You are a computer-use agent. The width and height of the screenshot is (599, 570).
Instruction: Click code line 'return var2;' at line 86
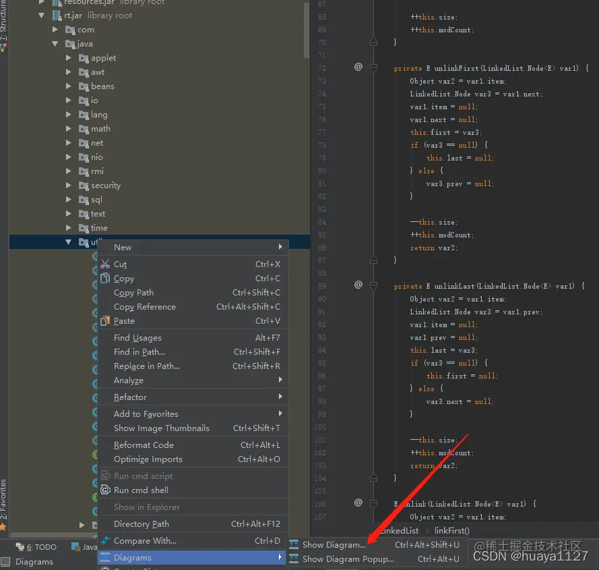(434, 248)
